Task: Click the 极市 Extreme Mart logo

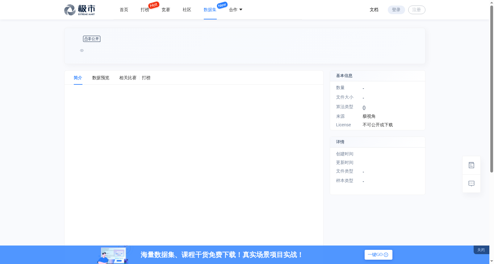Action: (80, 10)
